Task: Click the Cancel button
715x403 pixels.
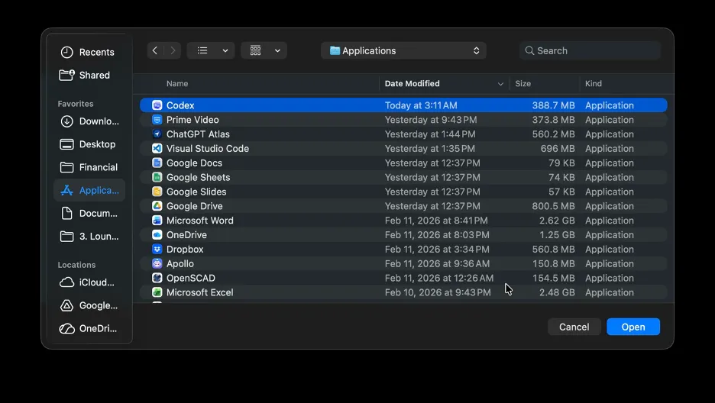Action: pyautogui.click(x=574, y=327)
